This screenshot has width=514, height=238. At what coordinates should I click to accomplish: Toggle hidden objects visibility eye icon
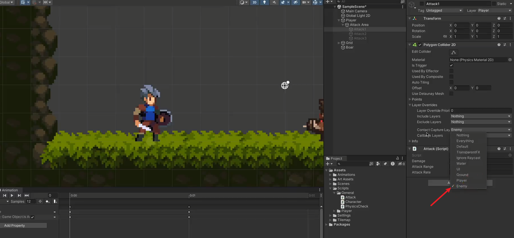click(x=295, y=2)
